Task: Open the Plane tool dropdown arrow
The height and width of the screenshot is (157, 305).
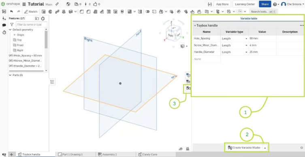Action: 211,12
